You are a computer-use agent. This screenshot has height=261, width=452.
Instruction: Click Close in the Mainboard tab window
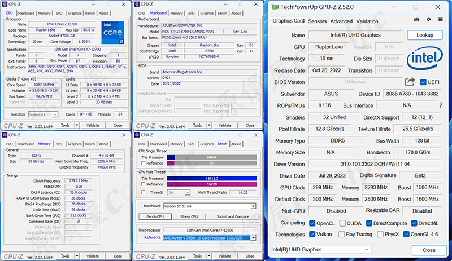point(250,126)
